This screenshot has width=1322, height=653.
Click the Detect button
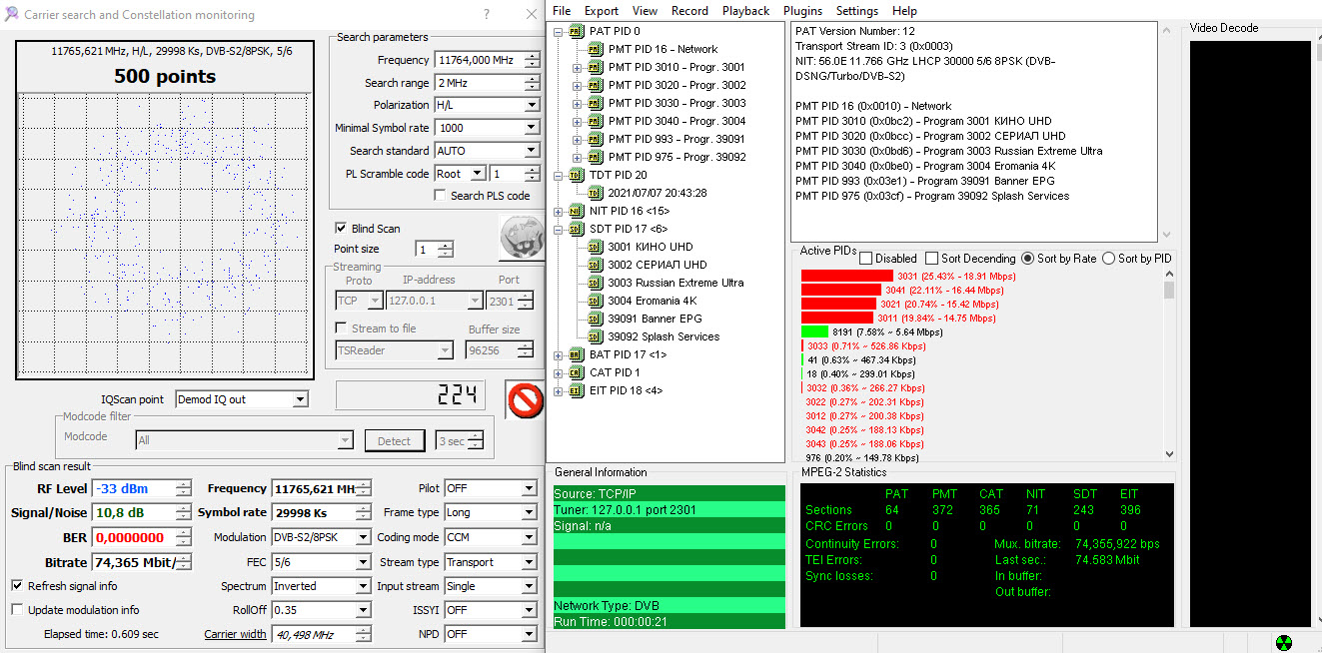coord(394,440)
